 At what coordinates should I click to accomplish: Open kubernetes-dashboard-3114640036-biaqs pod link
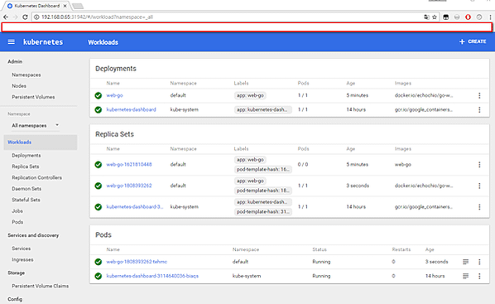(x=152, y=276)
